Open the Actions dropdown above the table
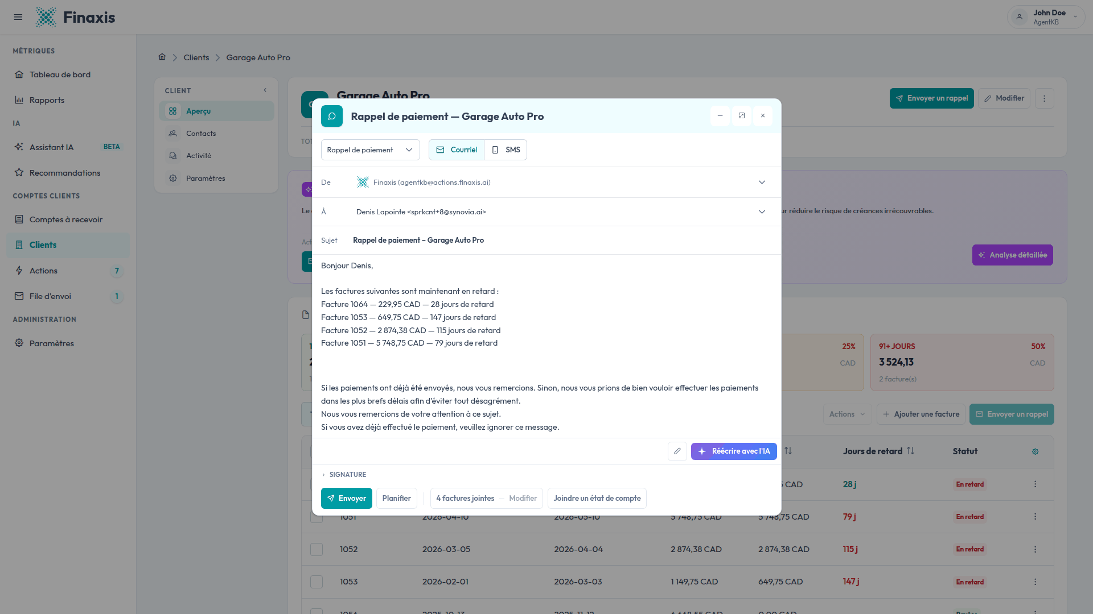 (x=847, y=414)
